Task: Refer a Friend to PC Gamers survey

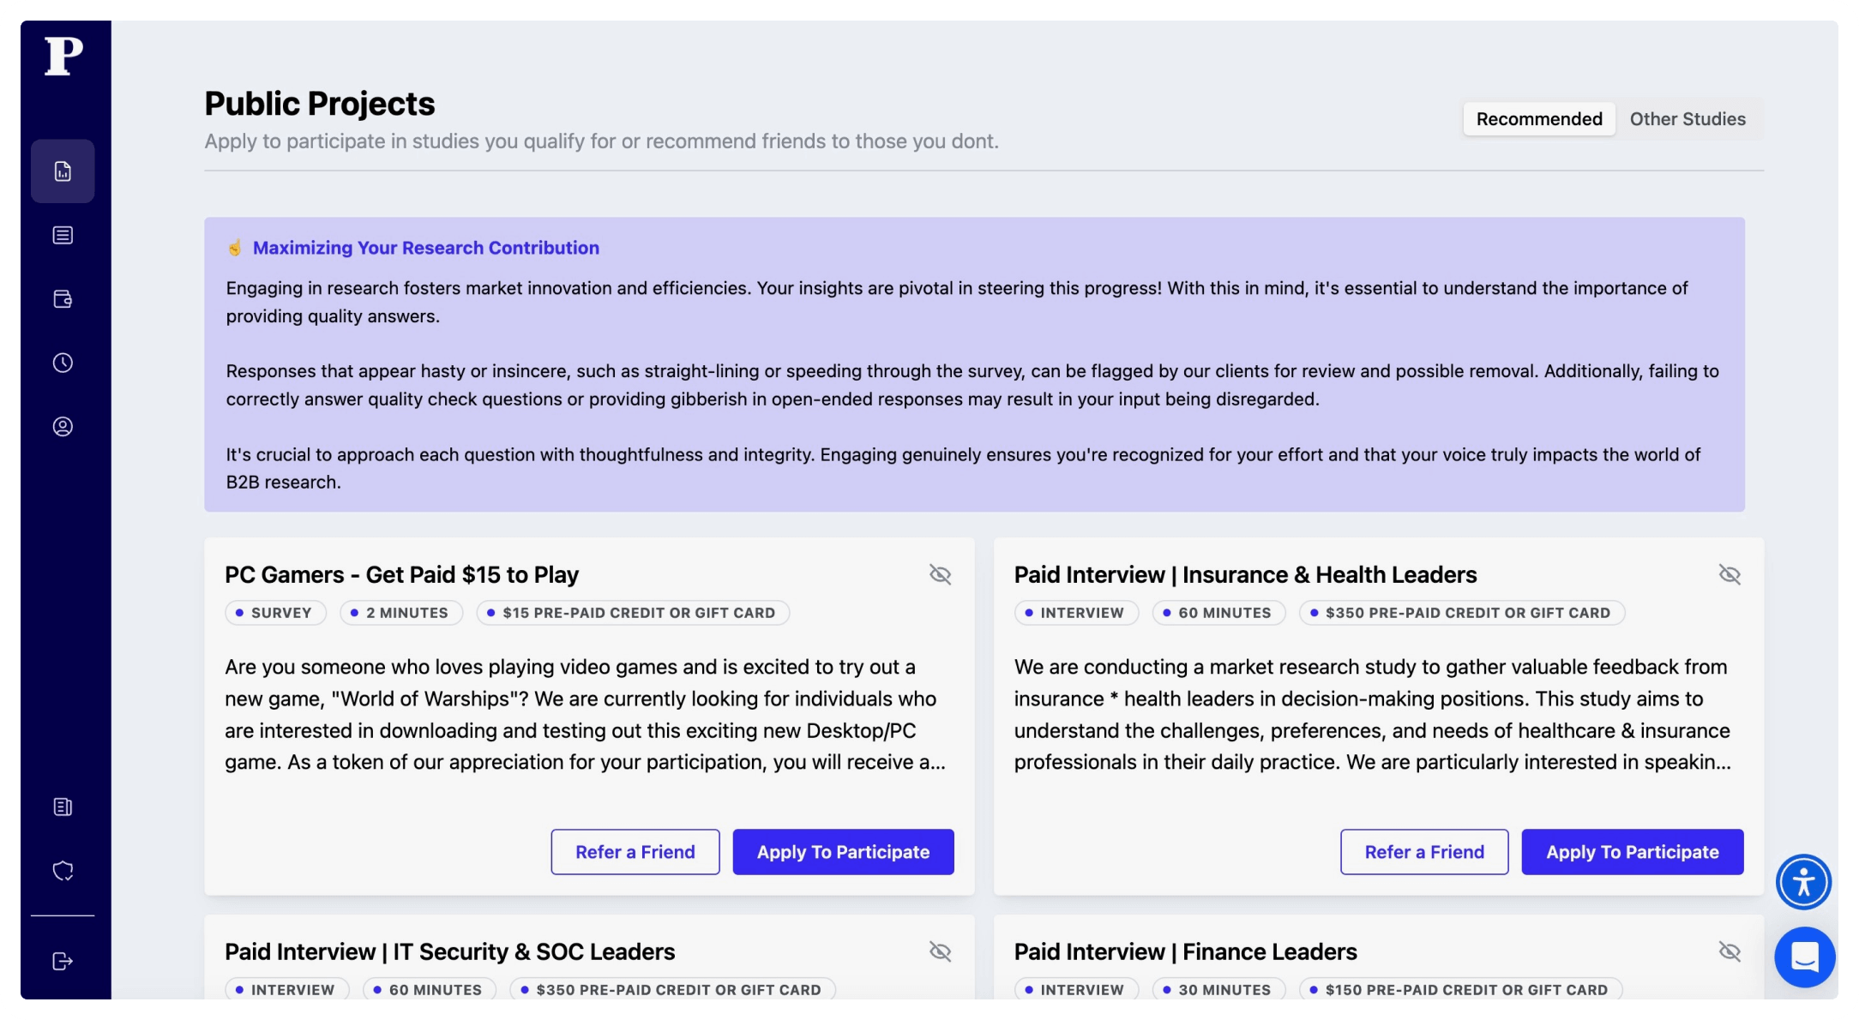Action: [x=635, y=852]
